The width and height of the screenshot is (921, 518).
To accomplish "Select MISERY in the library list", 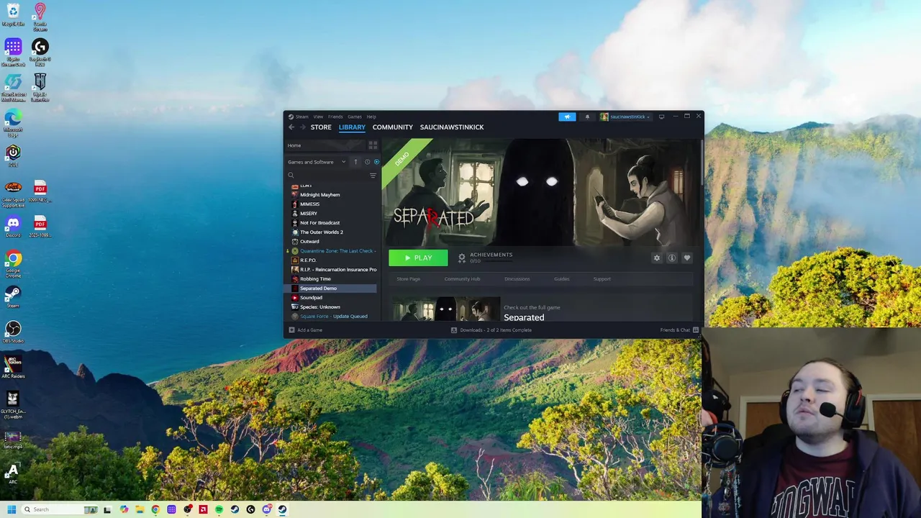I will (x=331, y=214).
